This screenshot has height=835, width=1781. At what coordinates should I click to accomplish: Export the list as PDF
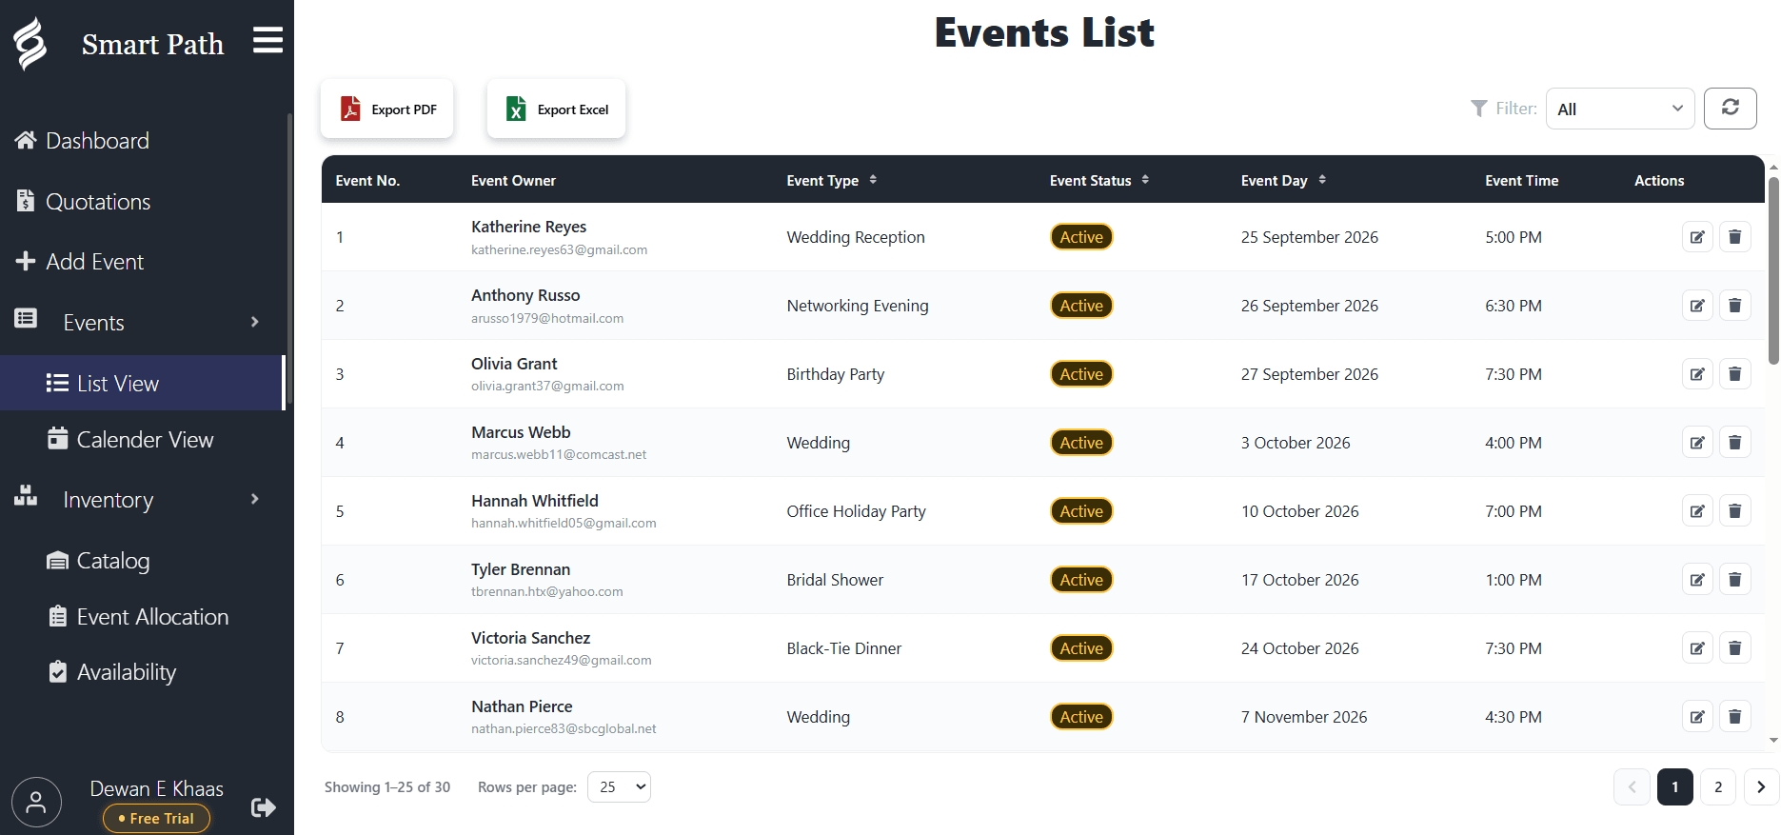pos(386,109)
